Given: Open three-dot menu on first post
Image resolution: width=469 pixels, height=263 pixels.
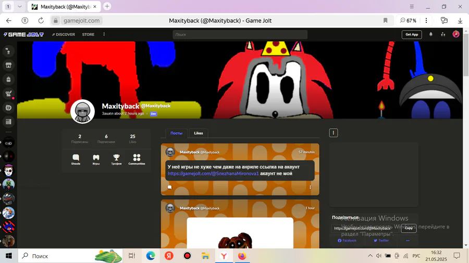Looking at the screenshot, I should point(310,187).
